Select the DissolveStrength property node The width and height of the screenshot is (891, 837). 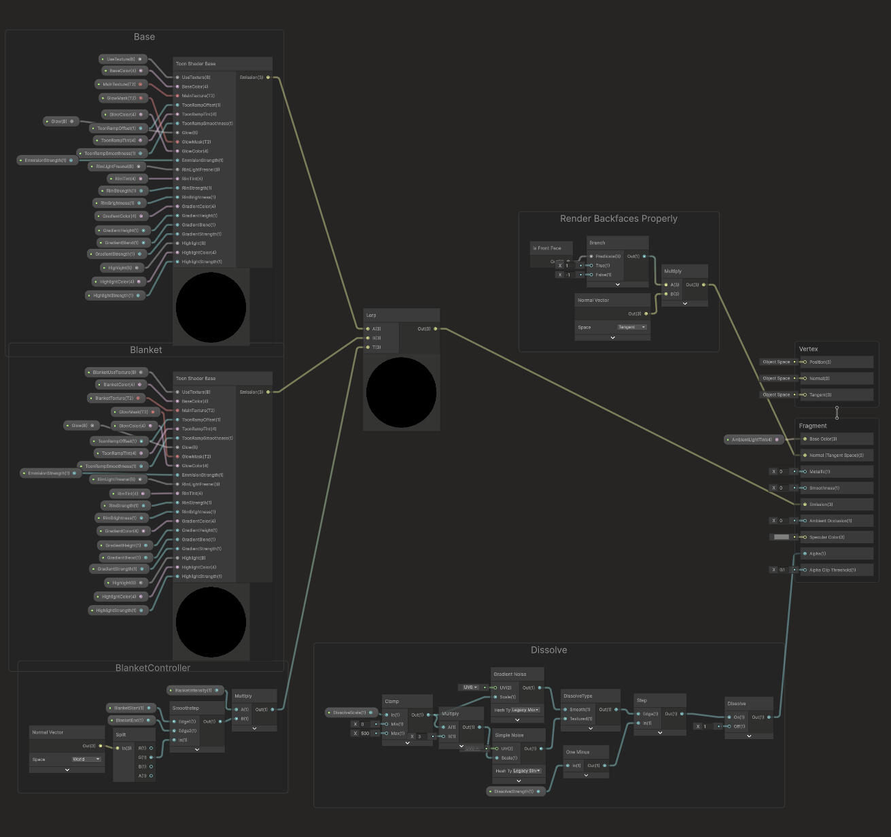pos(516,791)
